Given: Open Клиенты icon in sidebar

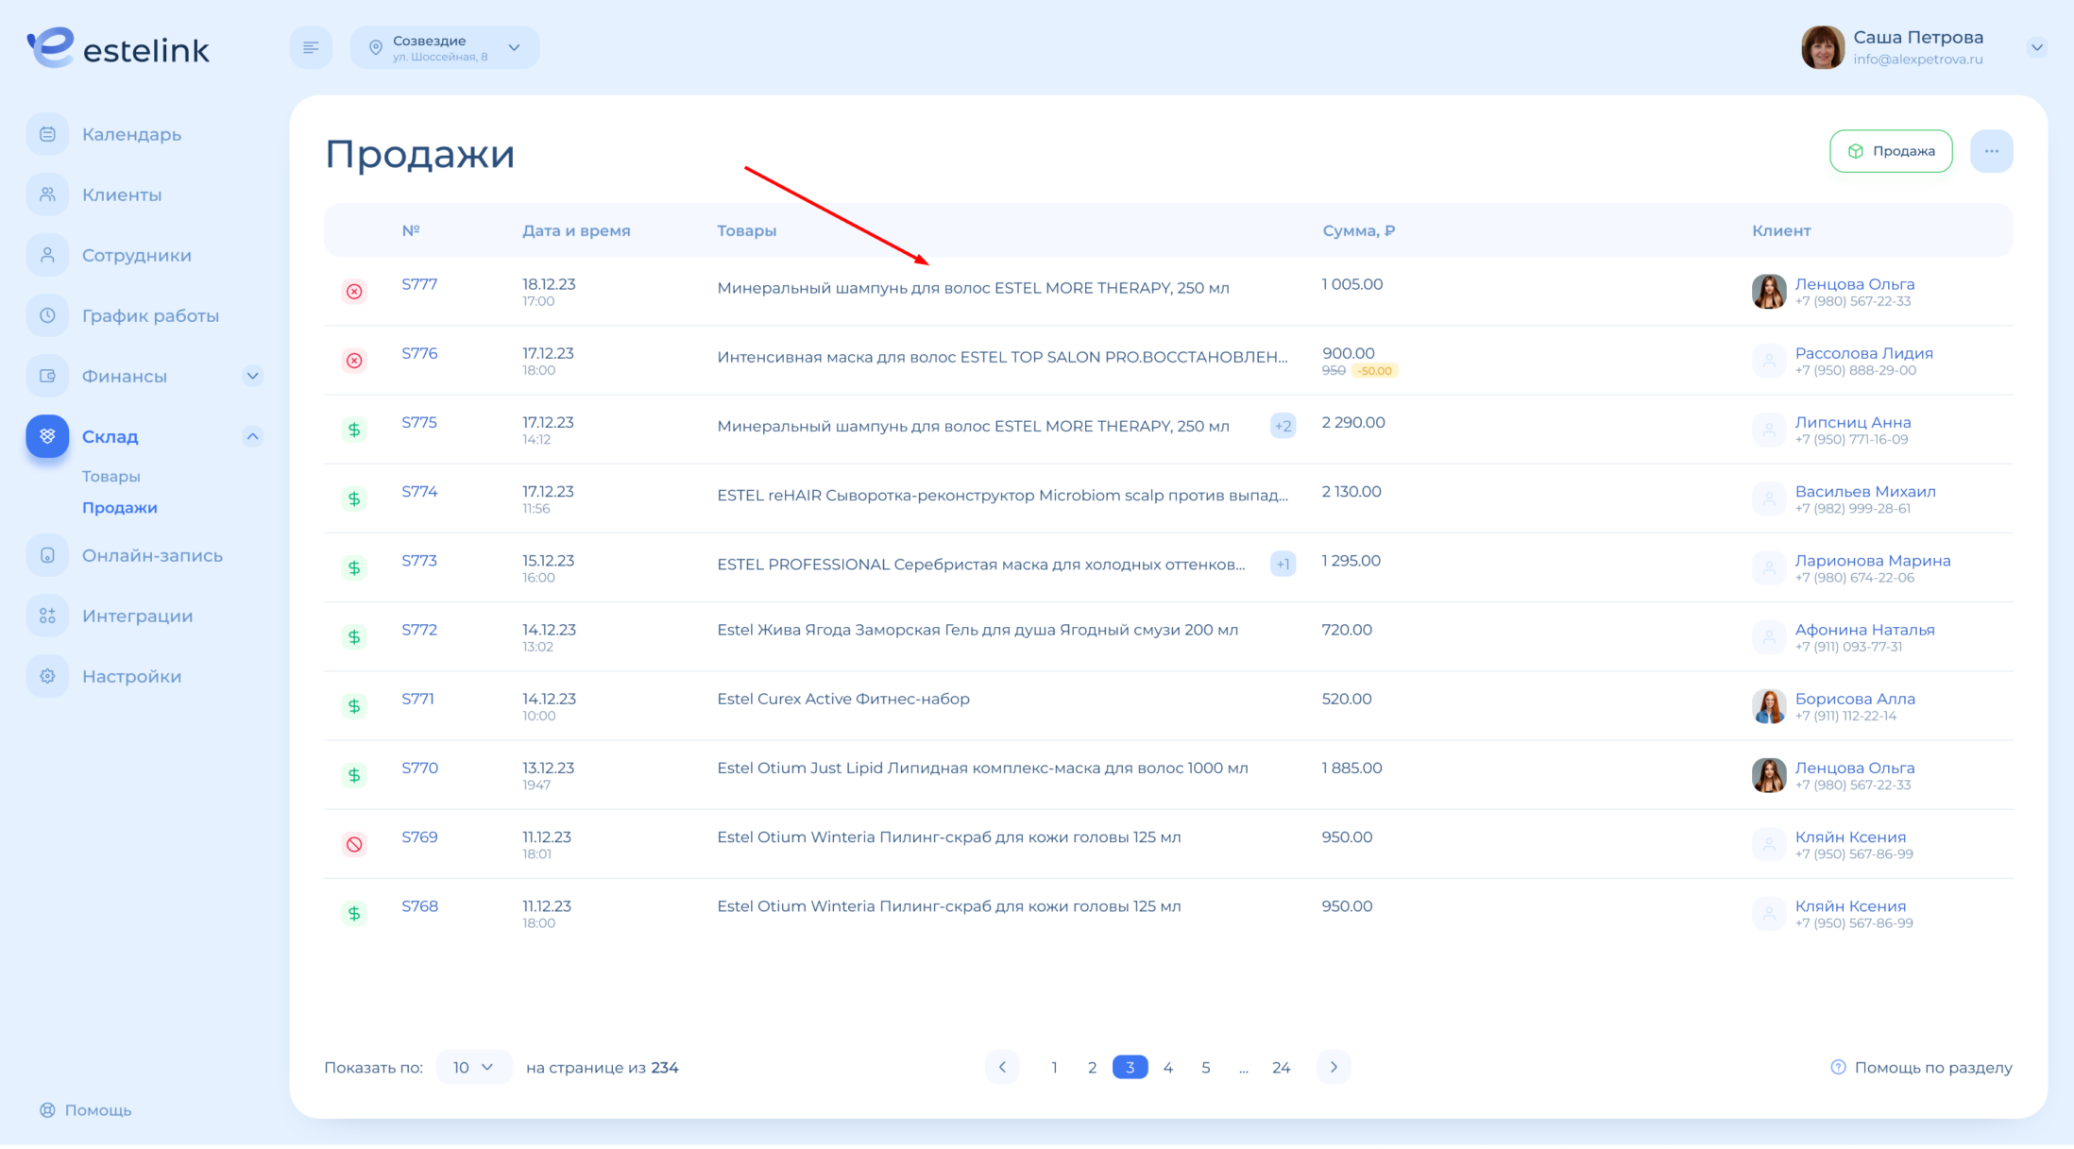Looking at the screenshot, I should (x=47, y=194).
